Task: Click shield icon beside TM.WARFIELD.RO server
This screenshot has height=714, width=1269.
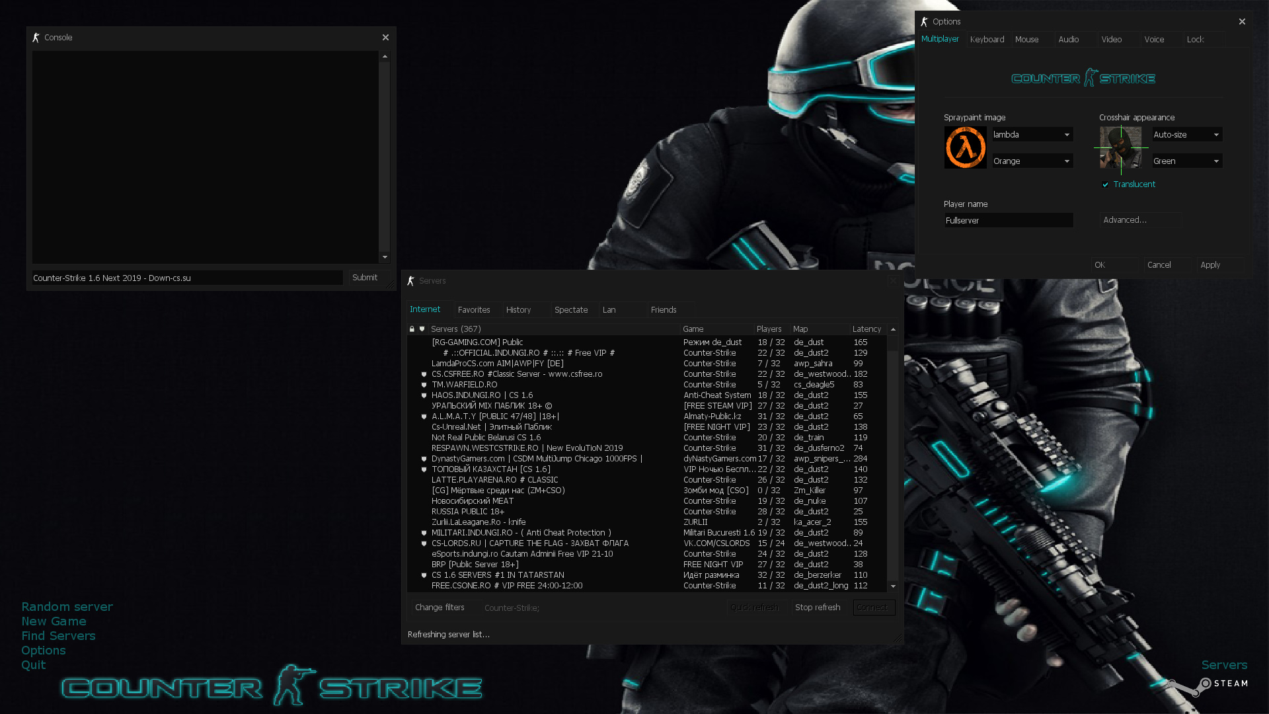Action: [424, 385]
